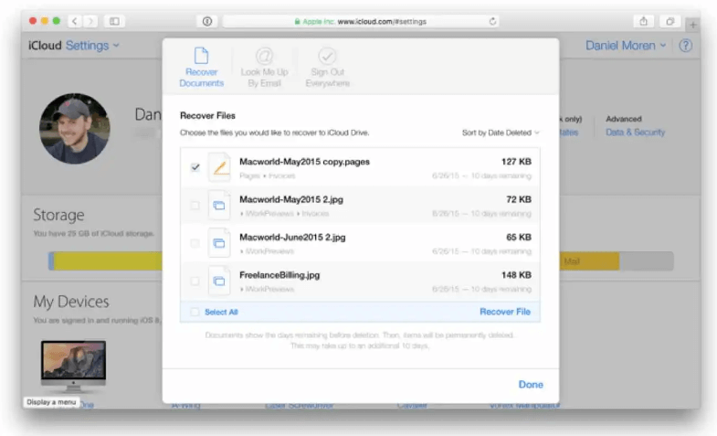Click the My Devices heading
Image resolution: width=717 pixels, height=436 pixels.
pos(71,302)
